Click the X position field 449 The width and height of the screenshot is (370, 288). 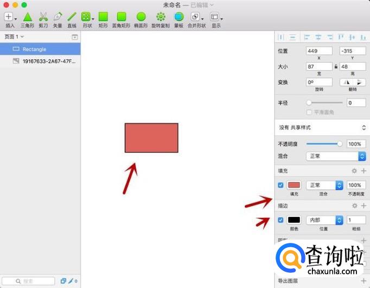pos(319,51)
